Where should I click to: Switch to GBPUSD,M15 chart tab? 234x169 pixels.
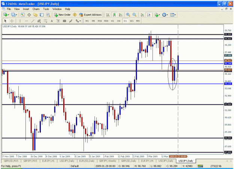point(11,161)
